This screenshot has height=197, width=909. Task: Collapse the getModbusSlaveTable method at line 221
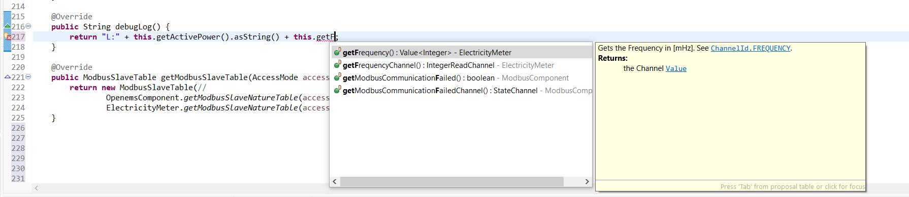(28, 77)
